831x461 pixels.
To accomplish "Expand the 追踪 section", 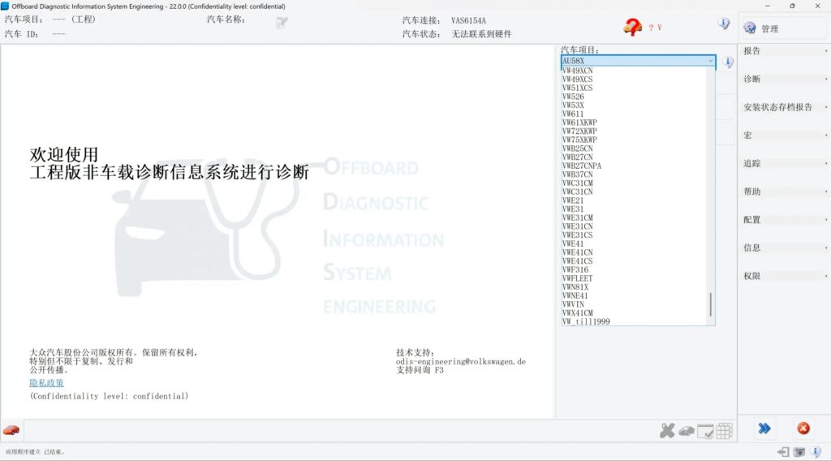I will pyautogui.click(x=785, y=163).
